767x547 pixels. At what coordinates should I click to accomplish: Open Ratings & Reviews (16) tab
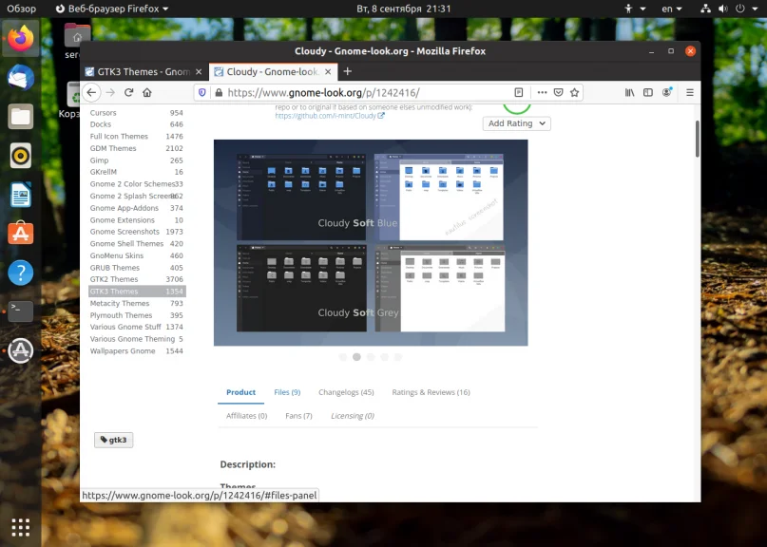click(x=431, y=392)
